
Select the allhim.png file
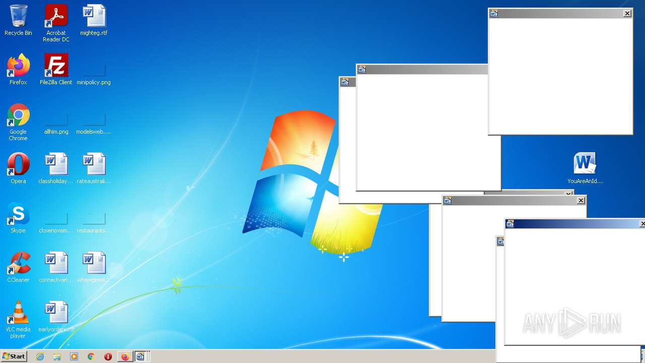point(56,123)
